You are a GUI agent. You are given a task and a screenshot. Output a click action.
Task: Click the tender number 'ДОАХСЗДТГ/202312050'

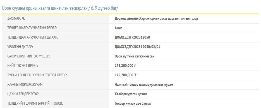(132, 37)
